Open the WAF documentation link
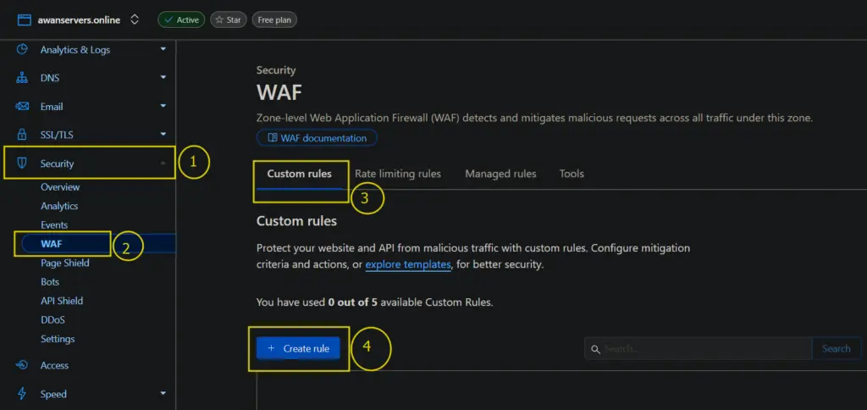Screen dimensions: 867x410 [x=317, y=138]
